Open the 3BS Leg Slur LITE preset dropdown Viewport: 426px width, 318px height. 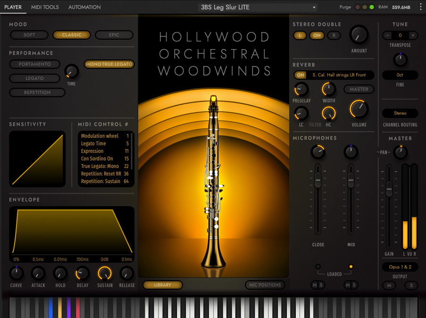[x=258, y=8]
